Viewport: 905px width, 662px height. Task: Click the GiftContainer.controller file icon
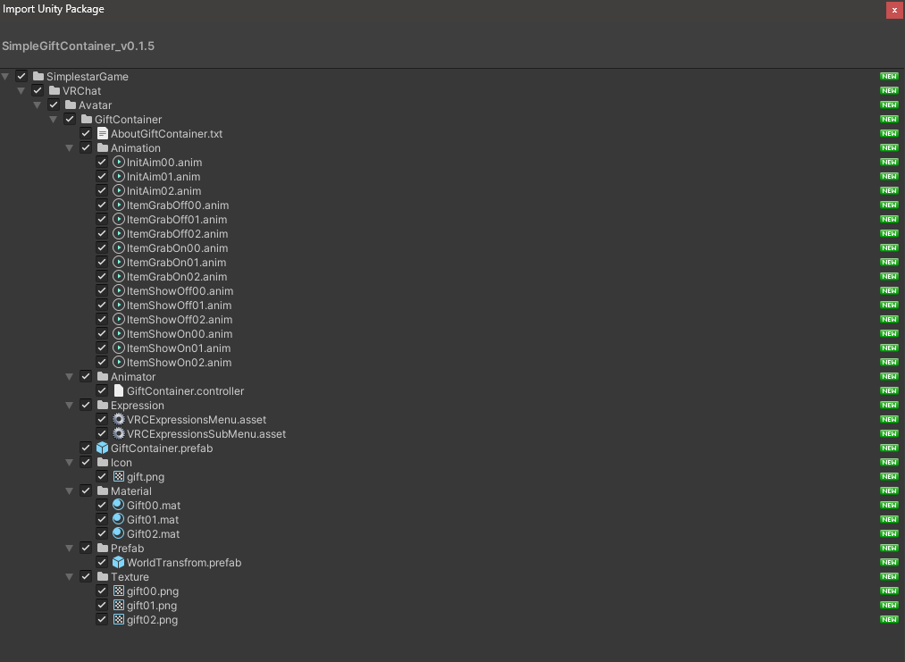point(118,390)
